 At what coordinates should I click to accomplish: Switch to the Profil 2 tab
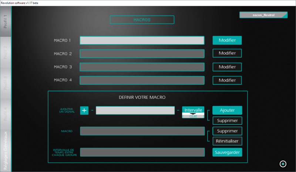tap(6, 52)
